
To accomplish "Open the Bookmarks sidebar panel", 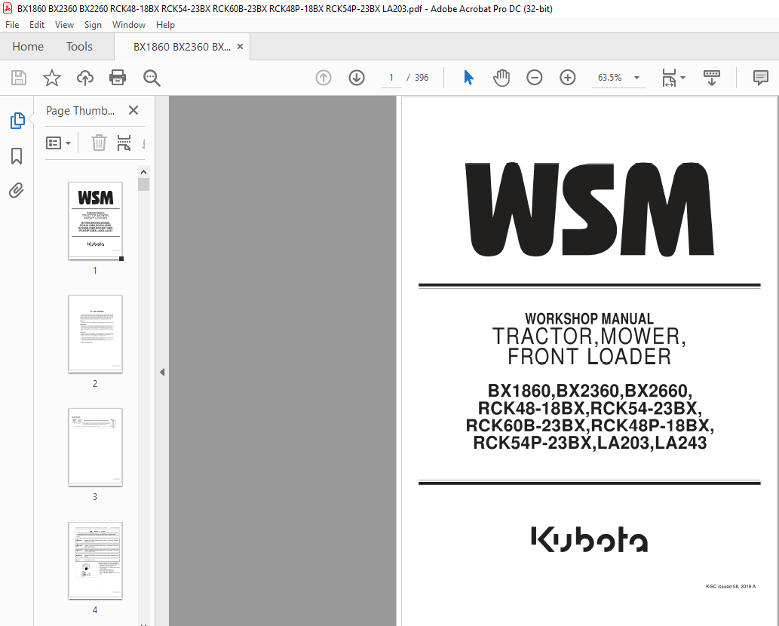I will 17,156.
